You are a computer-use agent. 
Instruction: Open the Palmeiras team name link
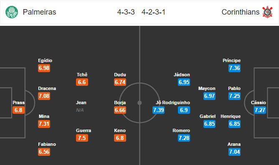pos(39,12)
